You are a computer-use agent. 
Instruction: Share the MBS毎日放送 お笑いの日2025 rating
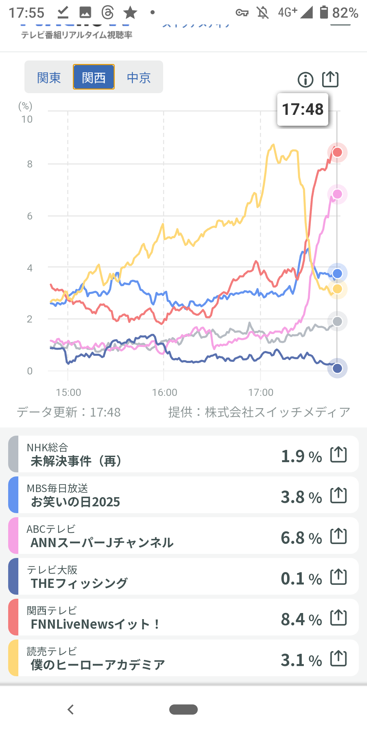(x=338, y=495)
